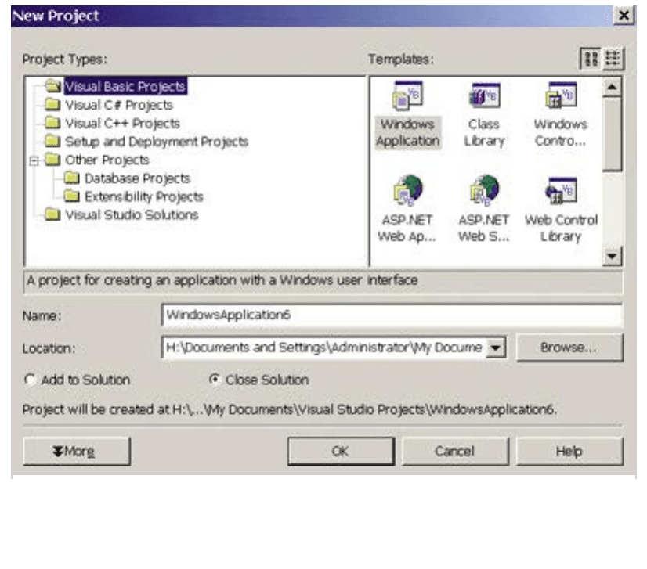This screenshot has height=569, width=647.
Task: Click the Extensibility Projects folder icon
Action: [72, 196]
